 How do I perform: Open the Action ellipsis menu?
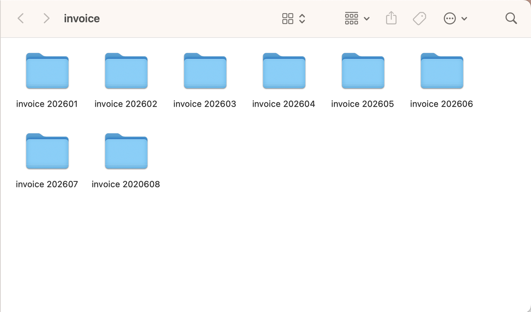coord(450,18)
